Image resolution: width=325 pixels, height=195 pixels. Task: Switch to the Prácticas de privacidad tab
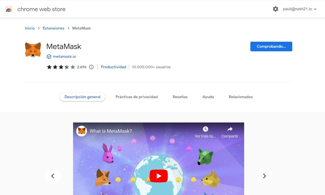(137, 97)
